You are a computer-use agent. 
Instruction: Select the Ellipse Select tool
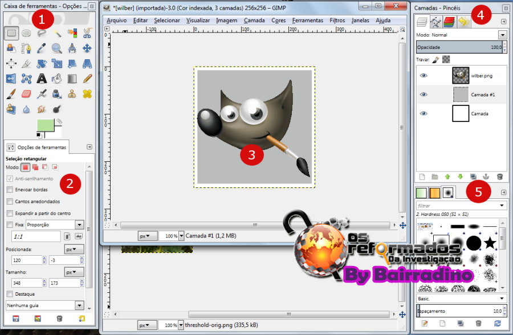click(x=26, y=33)
